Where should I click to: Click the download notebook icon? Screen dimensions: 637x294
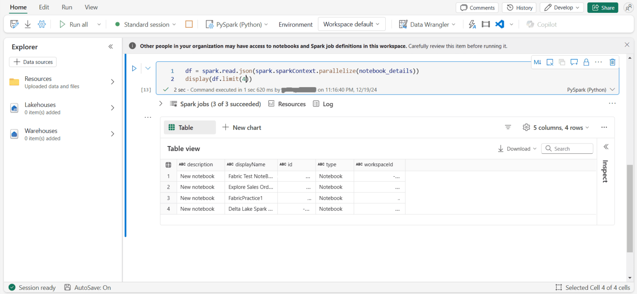[x=28, y=24]
